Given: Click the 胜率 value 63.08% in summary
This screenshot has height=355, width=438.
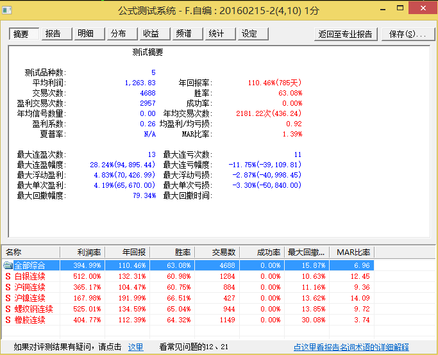Looking at the screenshot, I should pos(291,93).
